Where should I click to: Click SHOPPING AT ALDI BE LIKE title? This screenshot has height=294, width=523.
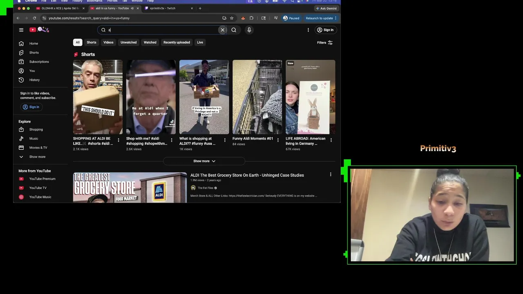pyautogui.click(x=93, y=141)
